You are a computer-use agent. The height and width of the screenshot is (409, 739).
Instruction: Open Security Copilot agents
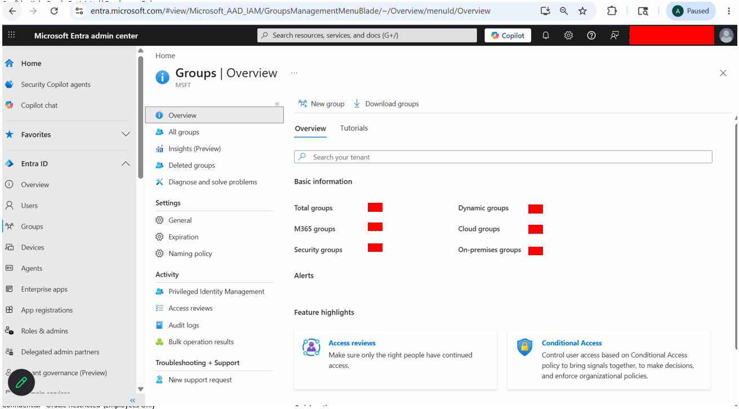point(56,85)
